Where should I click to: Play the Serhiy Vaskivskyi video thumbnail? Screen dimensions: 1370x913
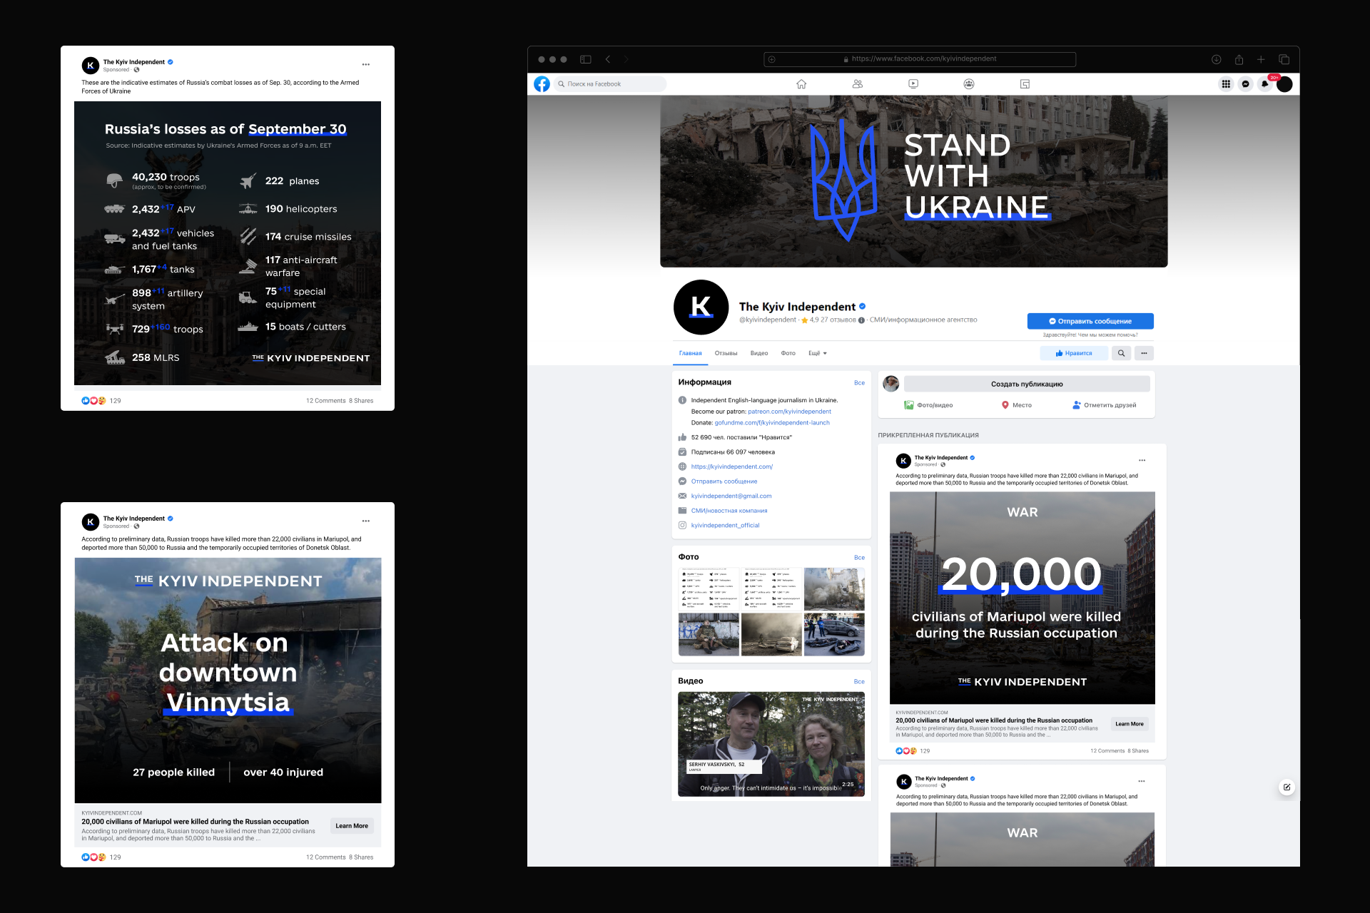click(771, 744)
